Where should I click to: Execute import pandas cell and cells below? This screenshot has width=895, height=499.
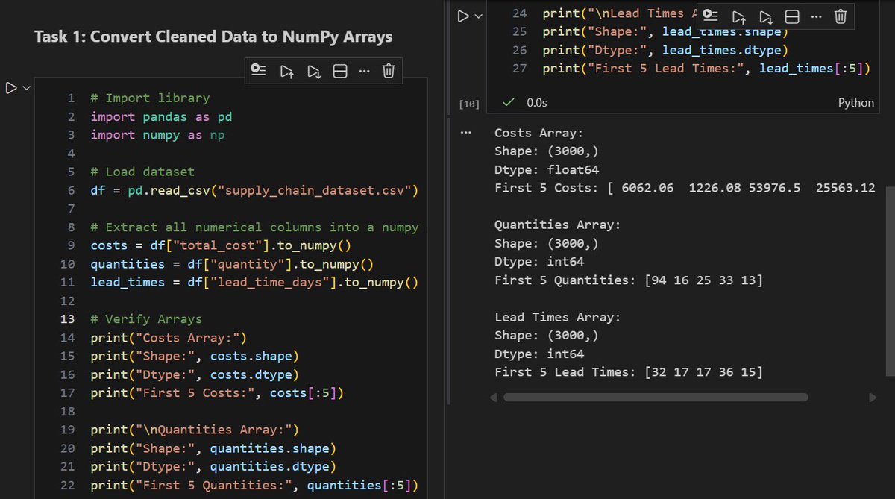313,71
